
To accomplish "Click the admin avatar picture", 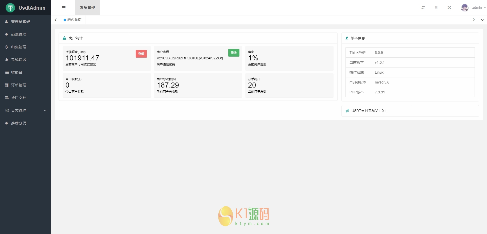I will click(465, 8).
